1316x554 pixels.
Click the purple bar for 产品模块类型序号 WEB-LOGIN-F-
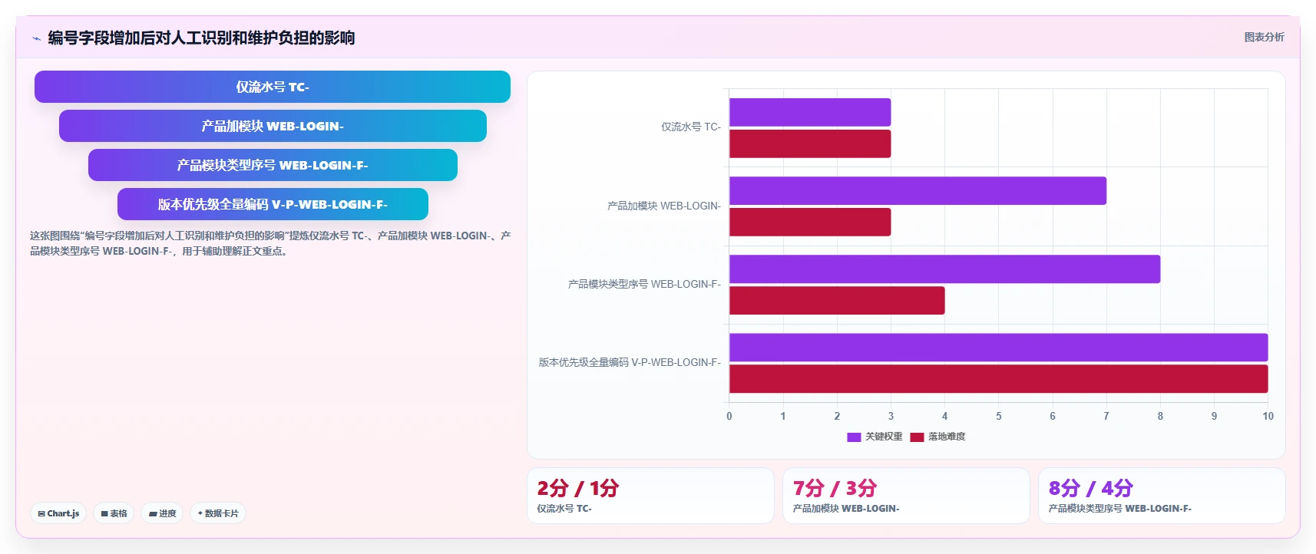coord(944,269)
